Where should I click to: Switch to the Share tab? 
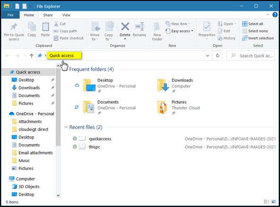point(48,15)
